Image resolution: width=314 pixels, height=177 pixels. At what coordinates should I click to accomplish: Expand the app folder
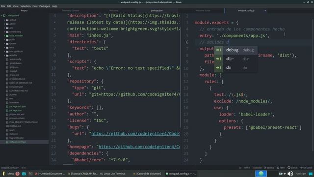[4, 28]
